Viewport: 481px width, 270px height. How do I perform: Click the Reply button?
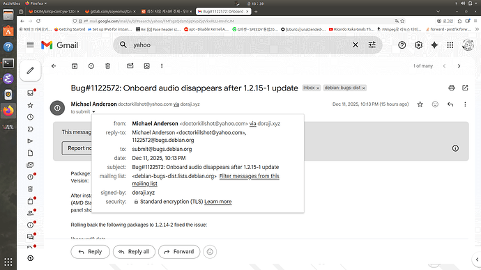click(90, 252)
